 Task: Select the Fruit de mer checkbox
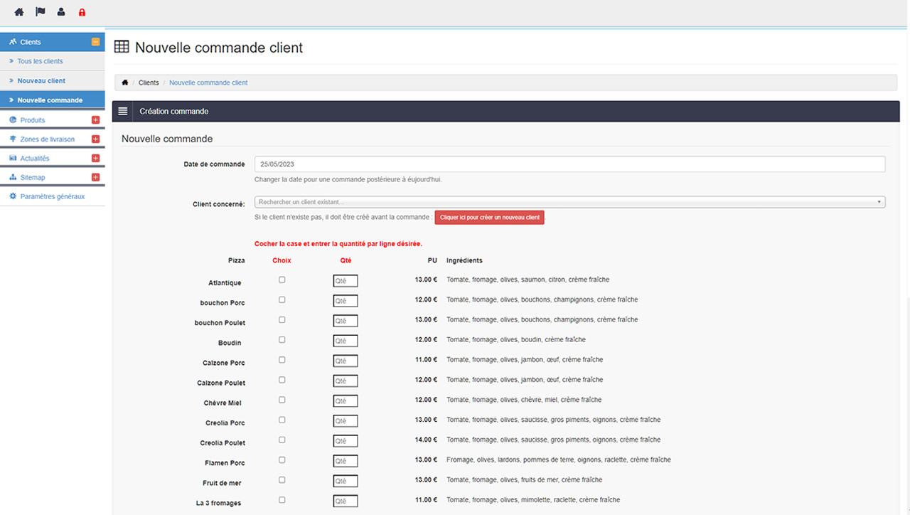(282, 480)
